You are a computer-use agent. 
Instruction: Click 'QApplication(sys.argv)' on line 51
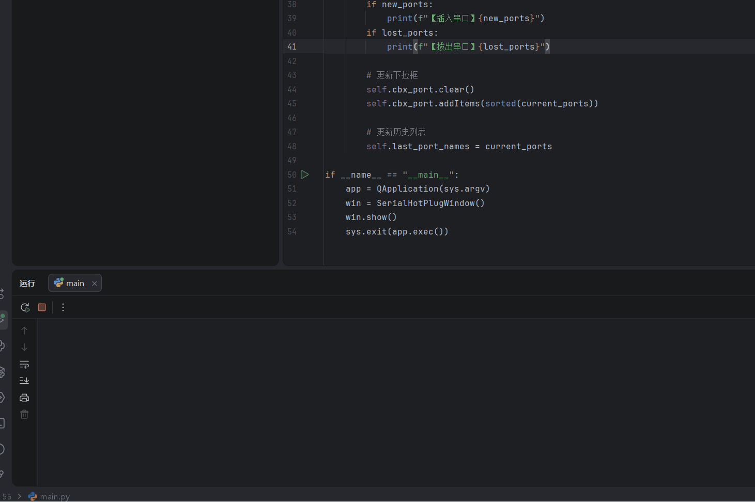(x=433, y=189)
